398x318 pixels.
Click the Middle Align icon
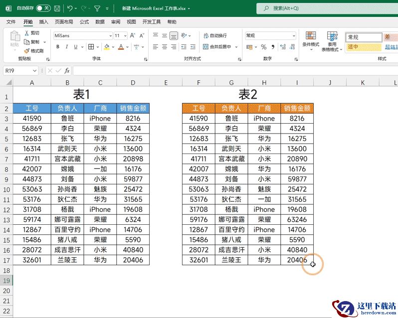pyautogui.click(x=165, y=35)
